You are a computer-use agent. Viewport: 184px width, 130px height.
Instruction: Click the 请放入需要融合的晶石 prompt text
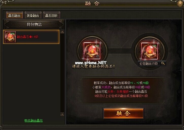[93, 67]
